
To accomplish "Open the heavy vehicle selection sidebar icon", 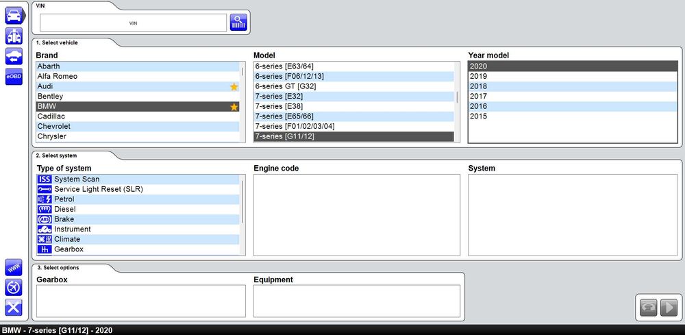I will tap(14, 36).
